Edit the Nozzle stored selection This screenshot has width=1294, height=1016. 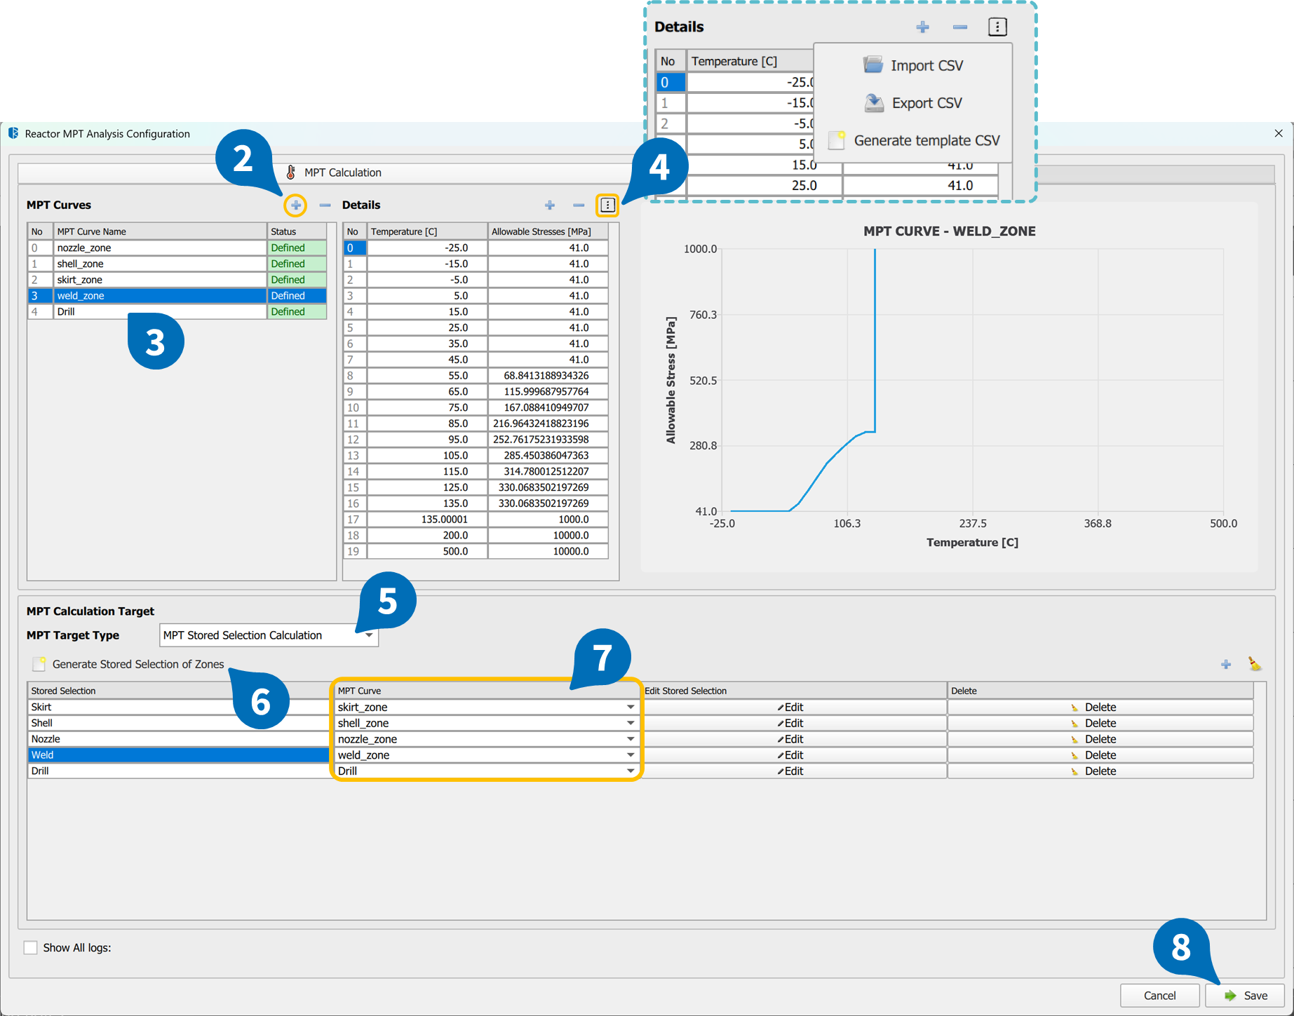pos(793,739)
